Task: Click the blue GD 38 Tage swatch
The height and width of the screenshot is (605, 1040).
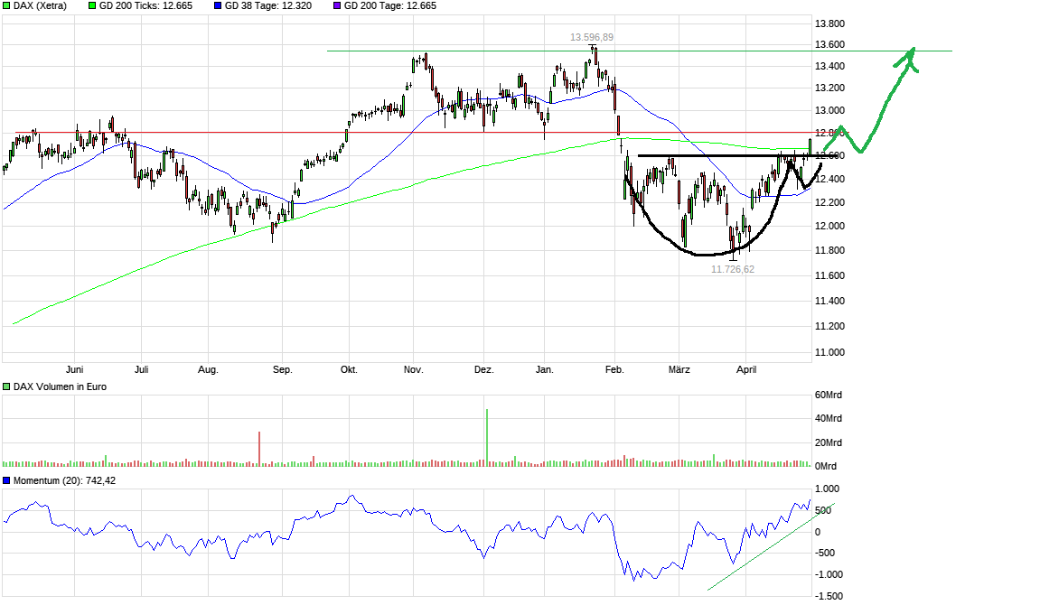Action: click(218, 6)
